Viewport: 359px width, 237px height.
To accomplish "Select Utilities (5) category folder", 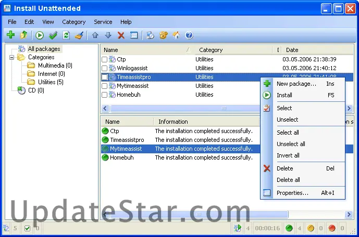I will click(x=51, y=82).
